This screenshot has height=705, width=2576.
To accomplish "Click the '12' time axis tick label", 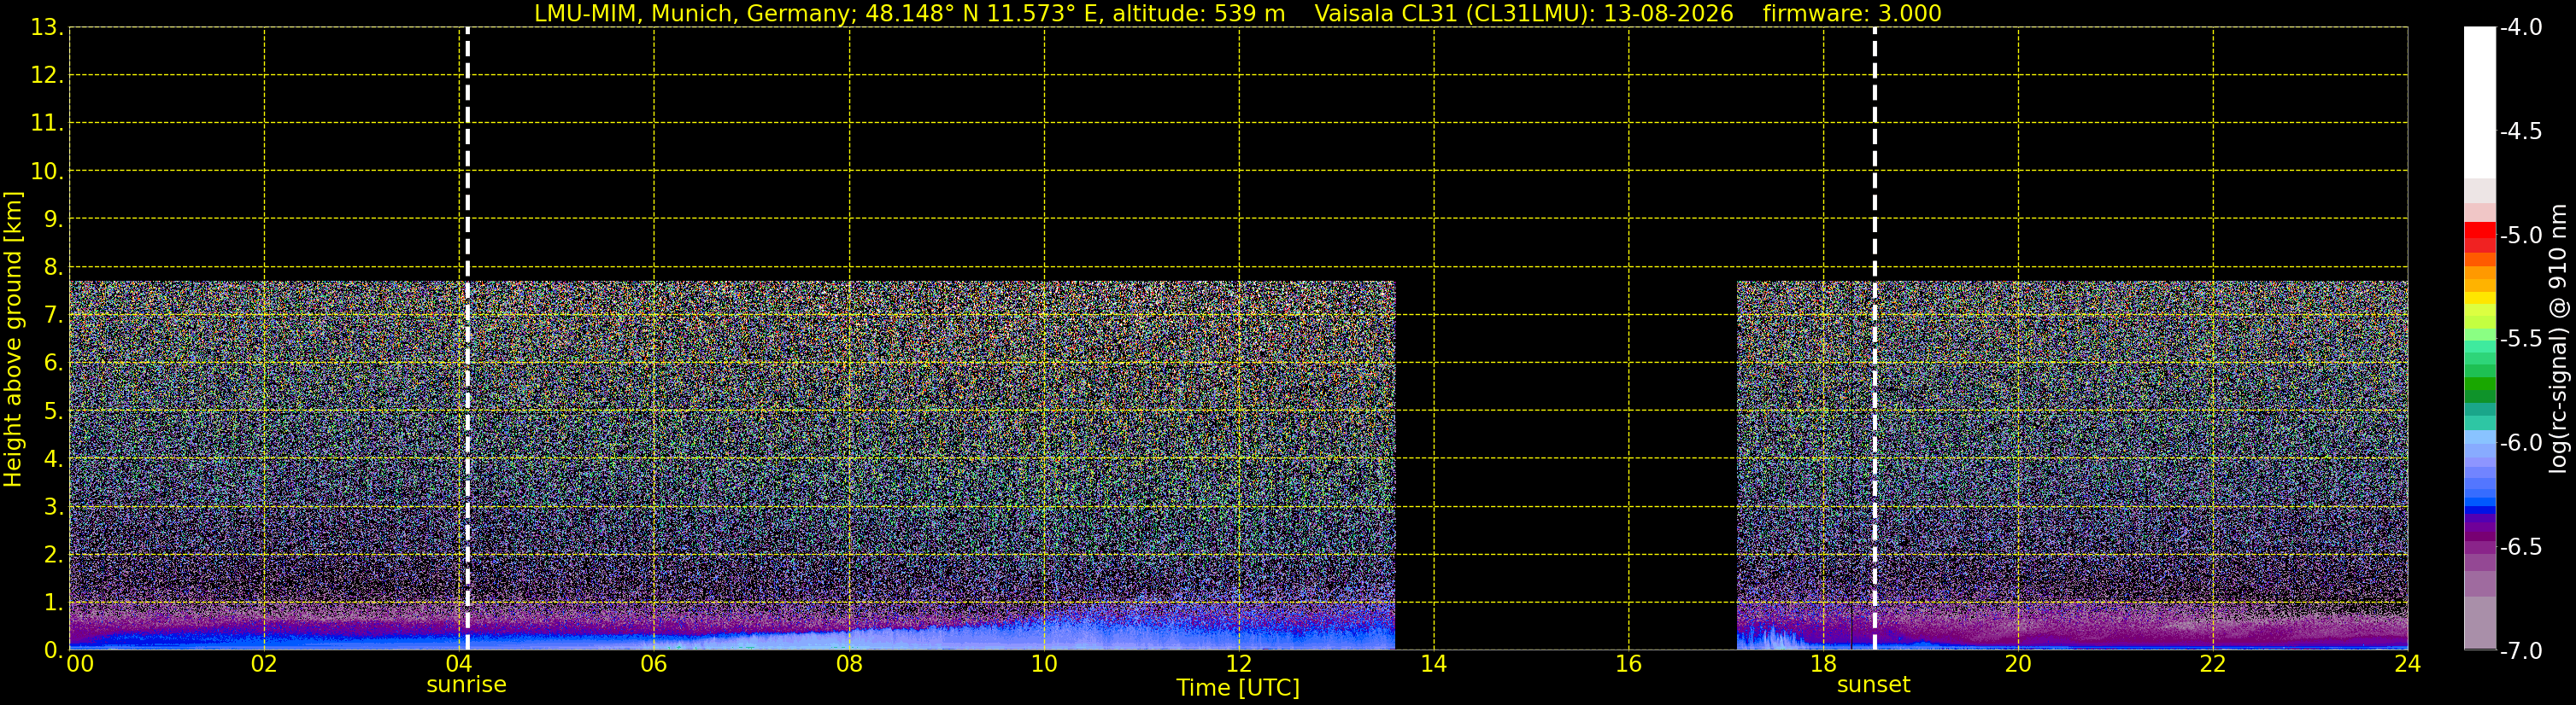I will (1239, 664).
